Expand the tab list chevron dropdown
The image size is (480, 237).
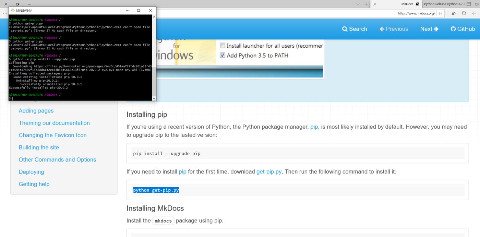358,4
